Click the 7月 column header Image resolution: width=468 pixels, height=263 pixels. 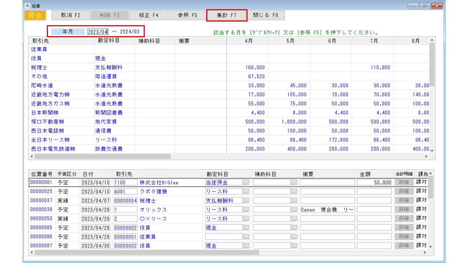tap(374, 41)
